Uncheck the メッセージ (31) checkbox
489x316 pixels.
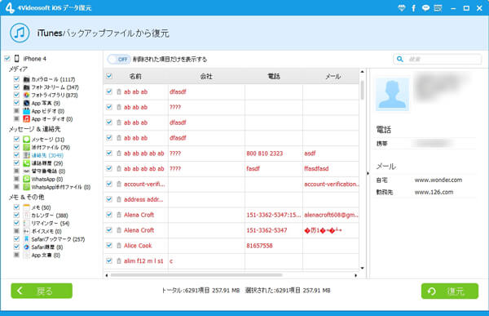click(x=16, y=139)
